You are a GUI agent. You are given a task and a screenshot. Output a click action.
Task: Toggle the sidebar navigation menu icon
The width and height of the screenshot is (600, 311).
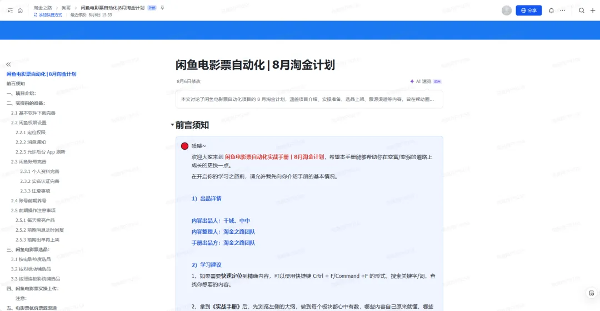[11, 11]
